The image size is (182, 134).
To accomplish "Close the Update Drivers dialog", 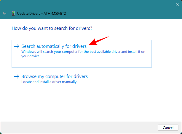I will point(177,4).
